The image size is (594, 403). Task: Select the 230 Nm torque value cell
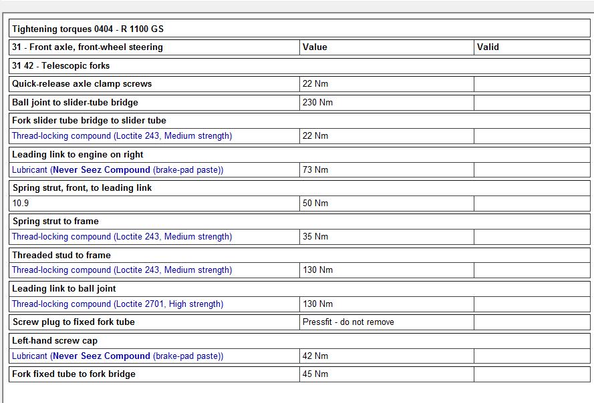[317, 103]
